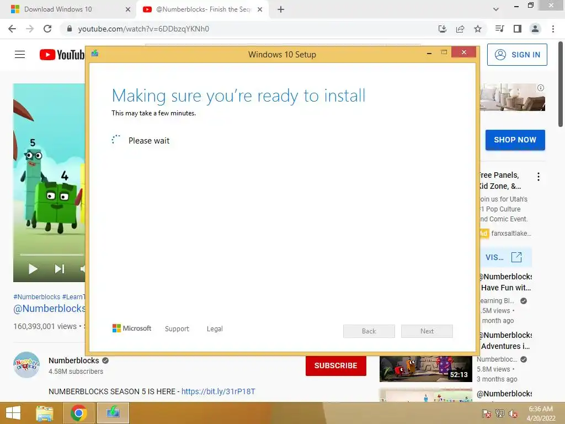Open 52:13 Numberblocks Adventures thumbnail
This screenshot has height=424, width=565.
point(425,369)
